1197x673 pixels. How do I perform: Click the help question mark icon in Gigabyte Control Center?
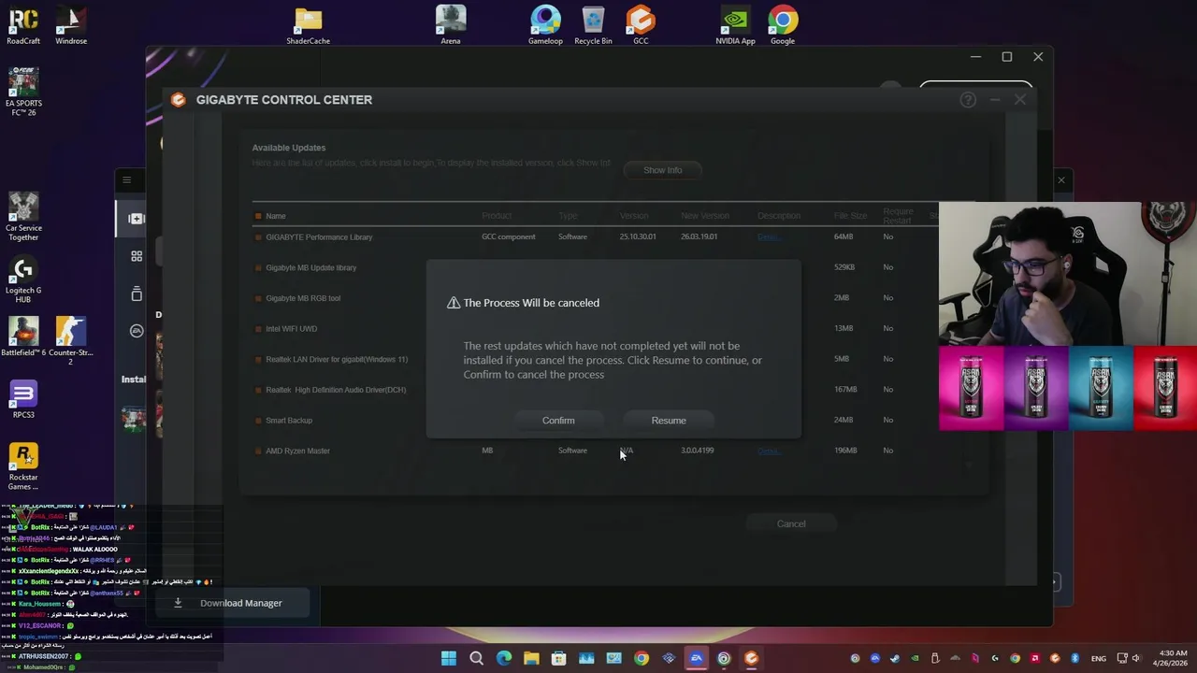click(x=968, y=100)
